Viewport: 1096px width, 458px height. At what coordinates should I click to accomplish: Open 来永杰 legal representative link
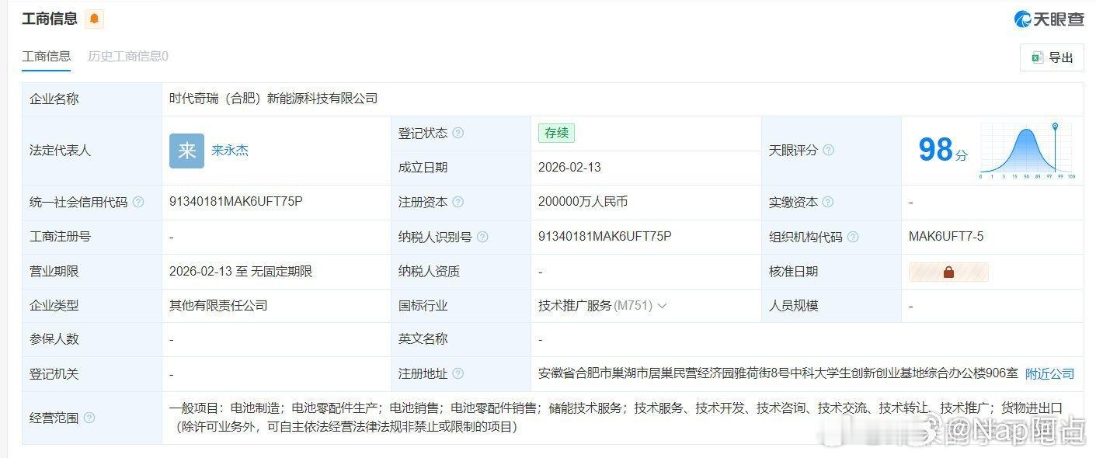click(x=230, y=151)
